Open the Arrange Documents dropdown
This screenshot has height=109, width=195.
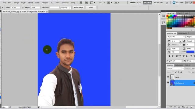[x=110, y=3]
